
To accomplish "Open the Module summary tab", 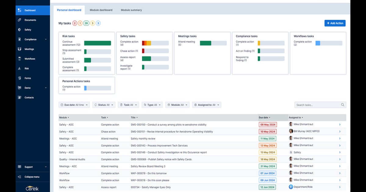I will 131,10.
